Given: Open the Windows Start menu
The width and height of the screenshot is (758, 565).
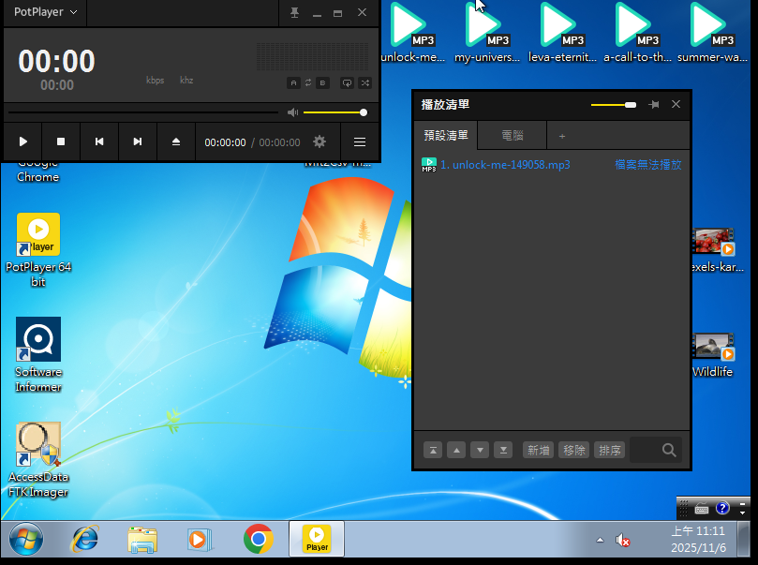Looking at the screenshot, I should click(x=26, y=539).
